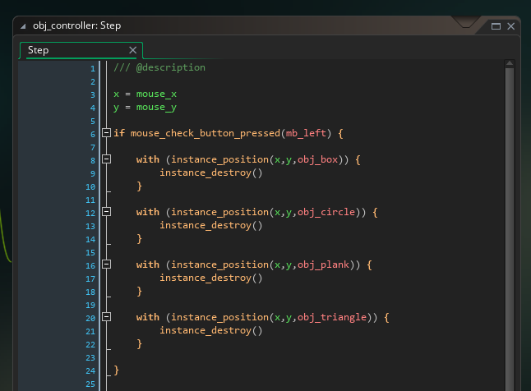
Task: Select the Step tab
Action: [81, 50]
